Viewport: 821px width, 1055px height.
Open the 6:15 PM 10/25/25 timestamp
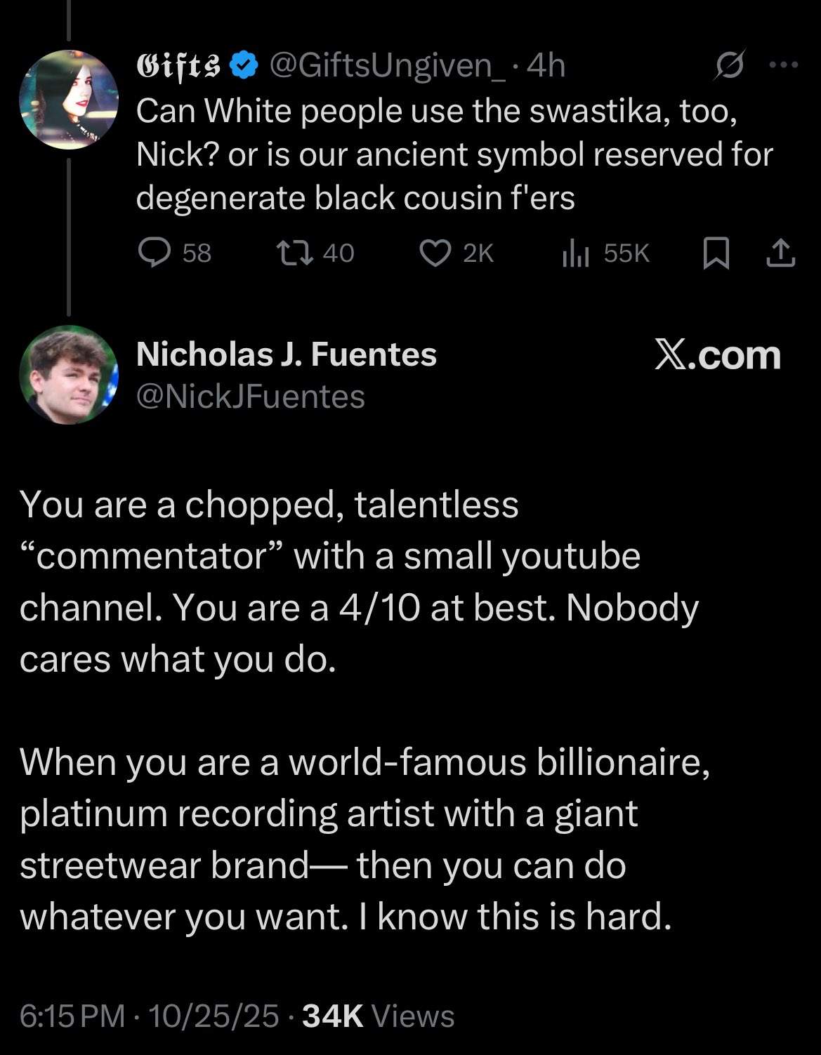tap(149, 1016)
